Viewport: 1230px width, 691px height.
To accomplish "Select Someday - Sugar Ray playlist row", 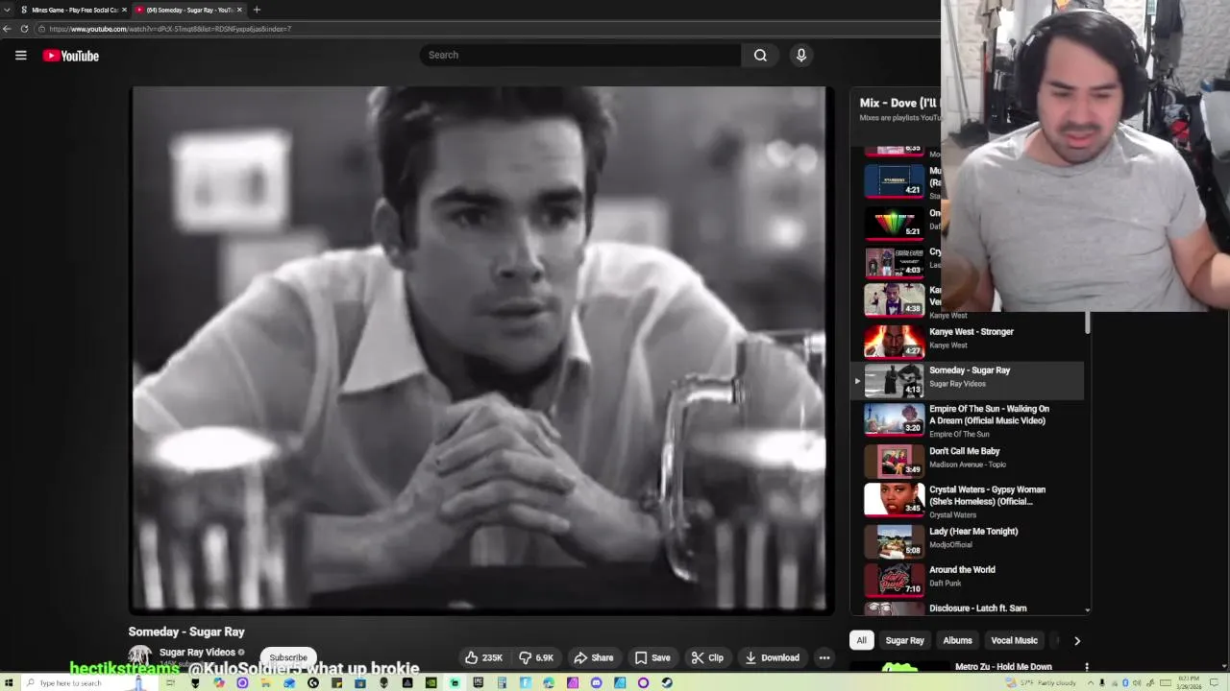I will click(x=968, y=380).
